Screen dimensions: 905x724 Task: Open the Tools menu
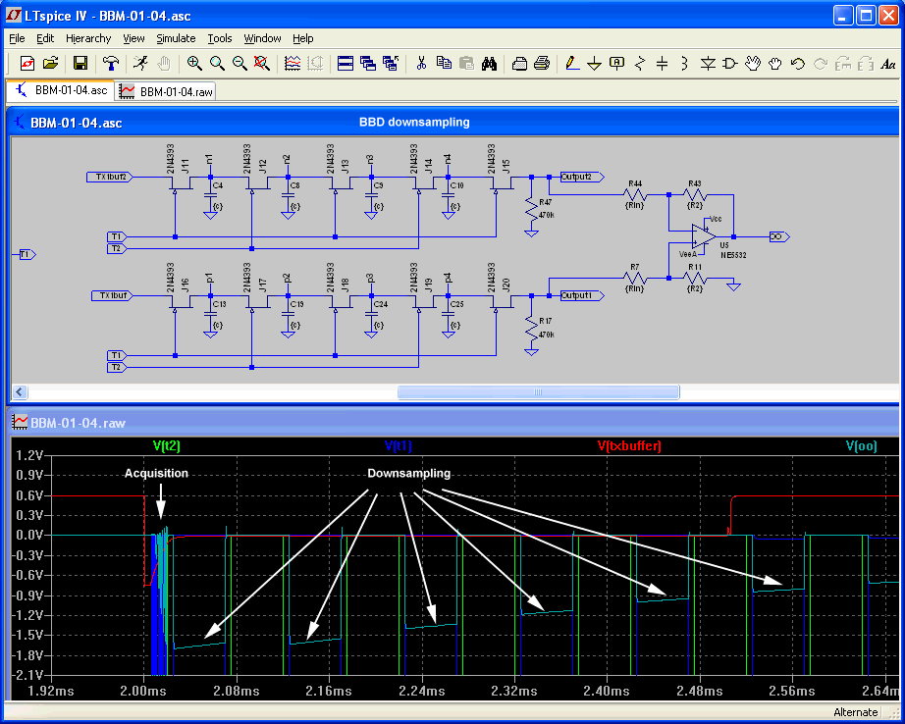pos(220,38)
